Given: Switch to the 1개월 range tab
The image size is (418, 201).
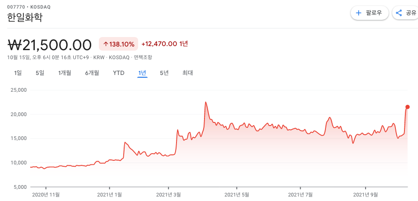Looking at the screenshot, I should tap(65, 73).
